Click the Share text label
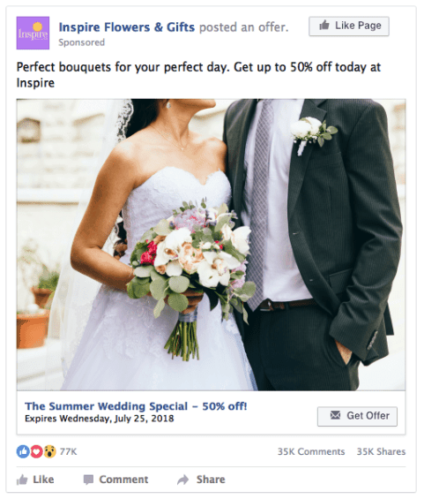This screenshot has width=424, height=499. (211, 480)
